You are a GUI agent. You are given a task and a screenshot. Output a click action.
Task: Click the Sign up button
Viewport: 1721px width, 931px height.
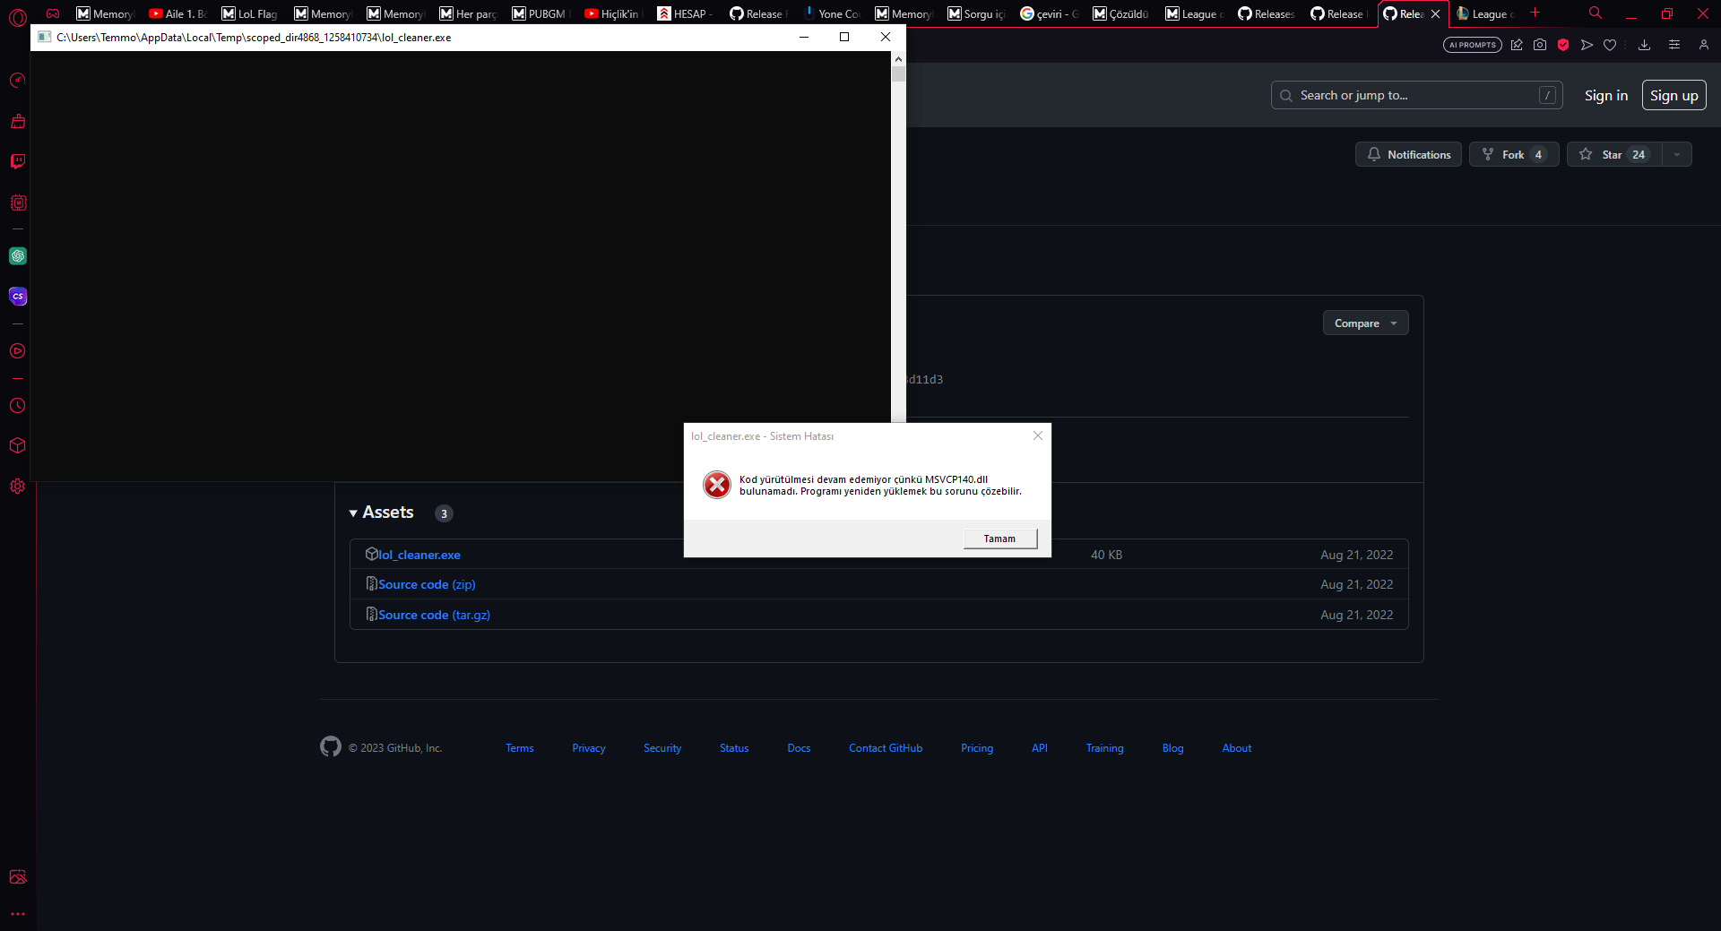click(x=1673, y=95)
